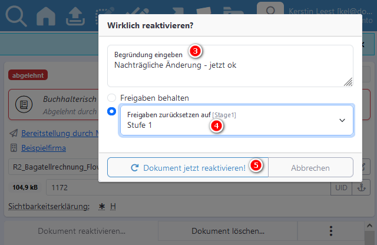Click the 'Dokument löschen...' button
The width and height of the screenshot is (377, 245).
[236, 231]
